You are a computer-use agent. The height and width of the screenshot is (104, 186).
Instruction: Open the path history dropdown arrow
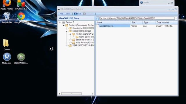click(x=176, y=18)
